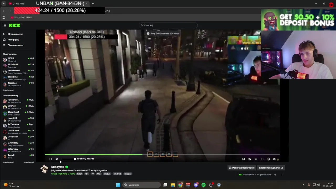Open Dosiaczux recommended channel
Screen dimensions: 336x189
pos(18,138)
